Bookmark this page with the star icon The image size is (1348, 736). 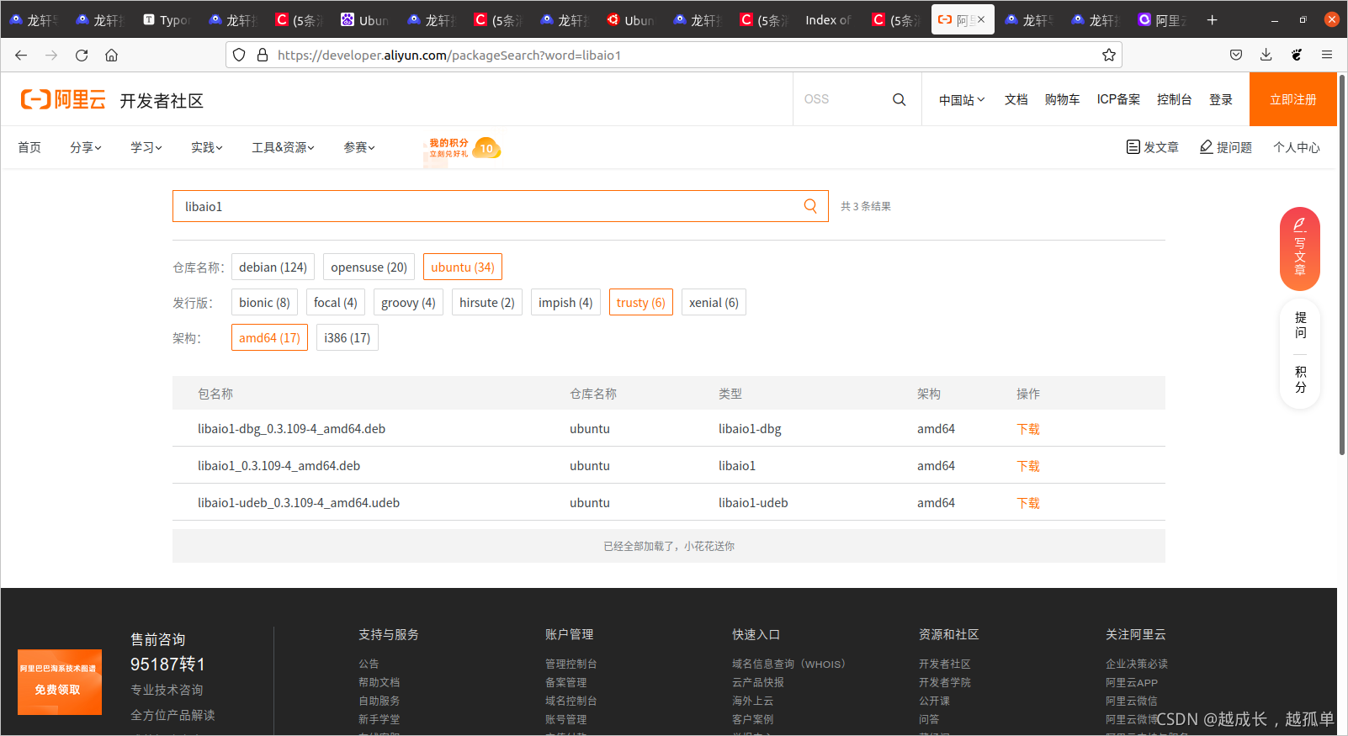(x=1109, y=55)
